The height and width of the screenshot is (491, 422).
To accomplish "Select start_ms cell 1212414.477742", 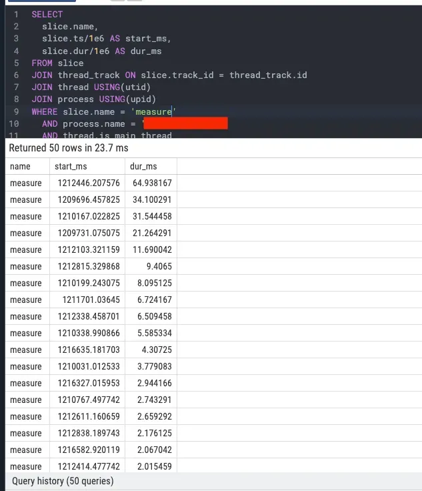I will 89,466.
